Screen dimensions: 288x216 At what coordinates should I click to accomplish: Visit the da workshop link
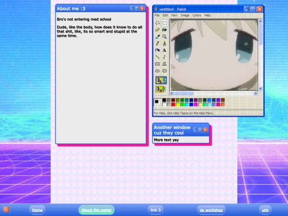[211, 210]
